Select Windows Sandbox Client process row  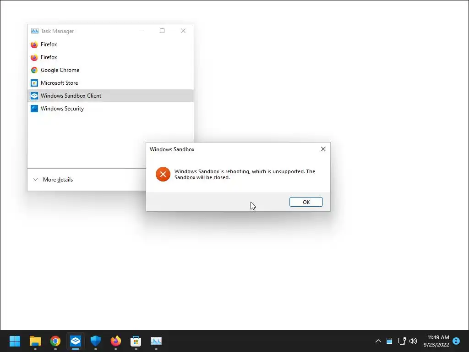coord(110,96)
